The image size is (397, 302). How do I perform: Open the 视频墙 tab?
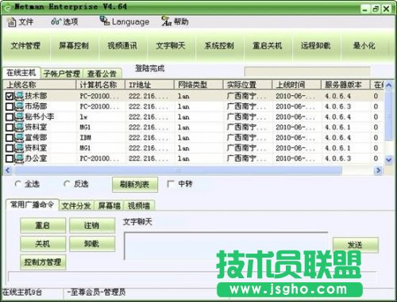139,205
